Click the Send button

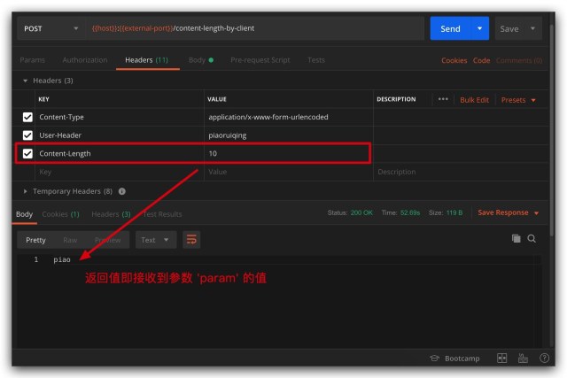pos(451,28)
